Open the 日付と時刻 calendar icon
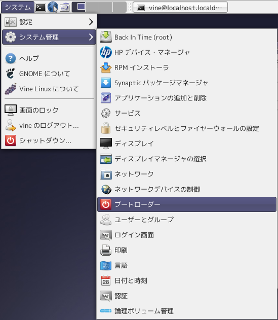 pos(105,280)
